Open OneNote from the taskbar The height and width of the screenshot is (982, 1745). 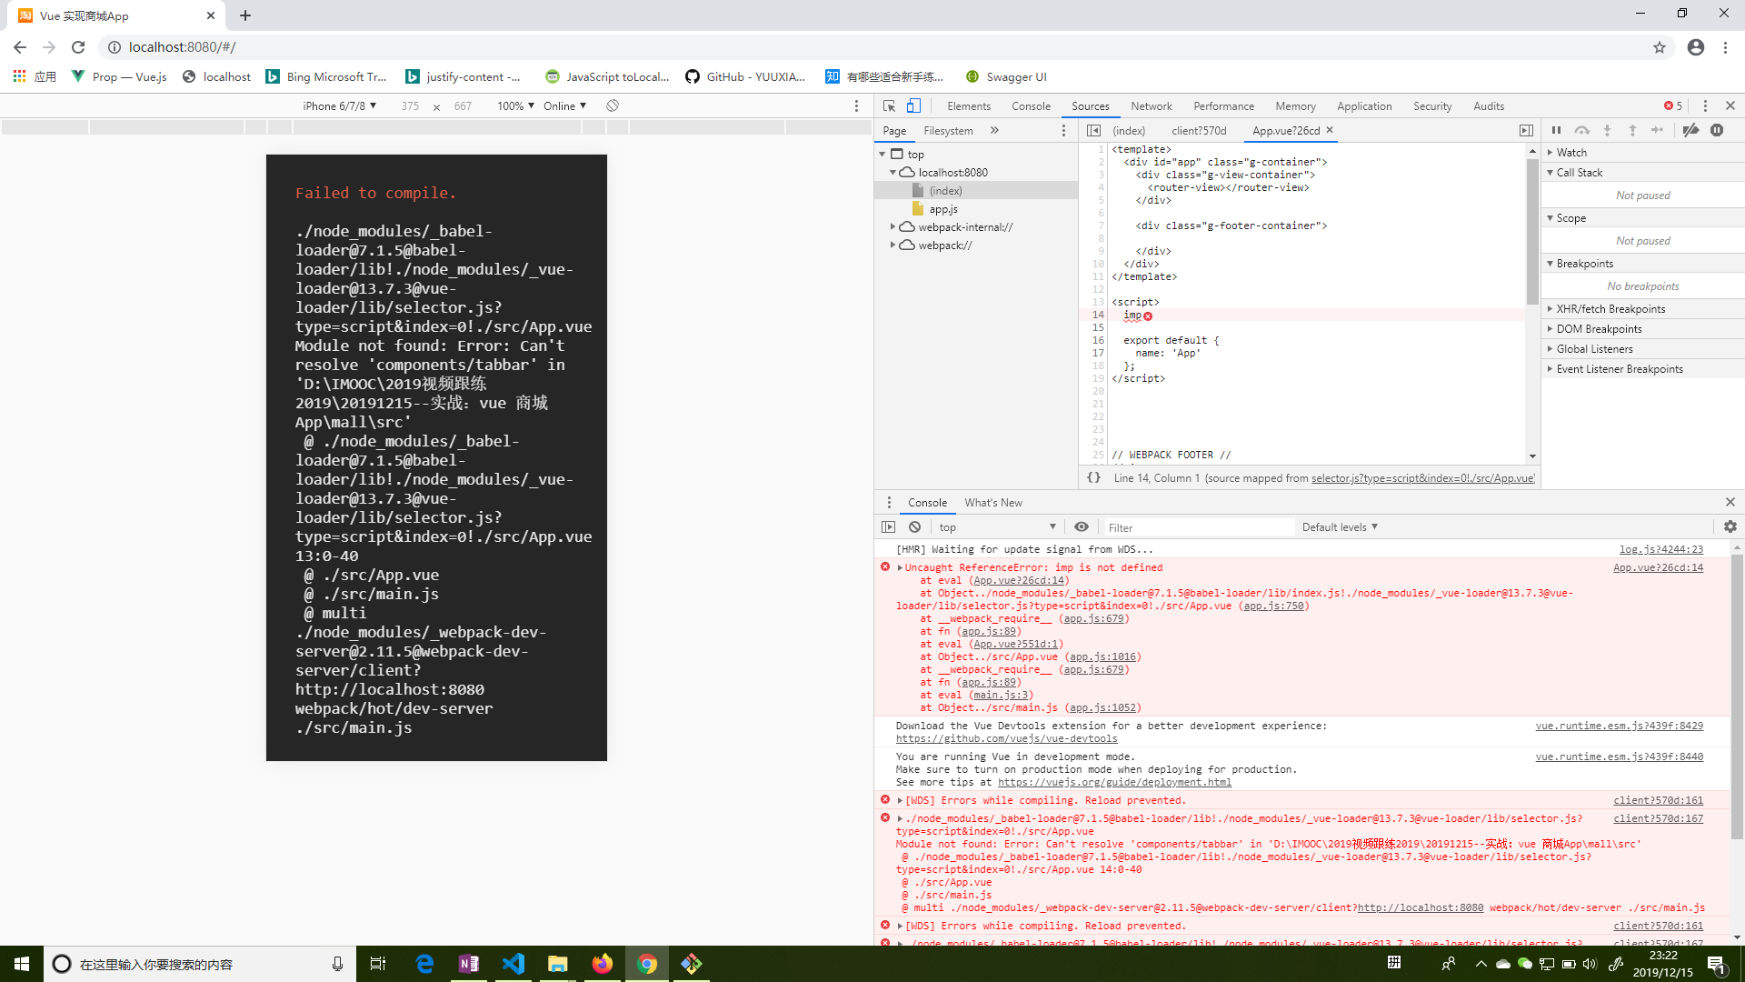click(469, 964)
